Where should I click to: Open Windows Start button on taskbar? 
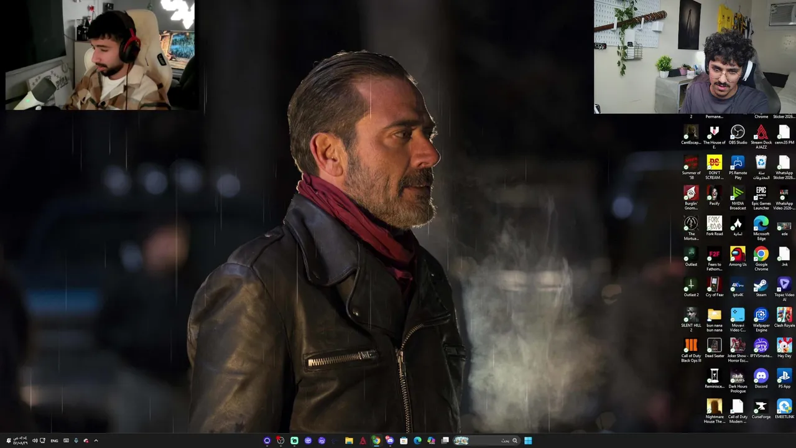pos(528,441)
